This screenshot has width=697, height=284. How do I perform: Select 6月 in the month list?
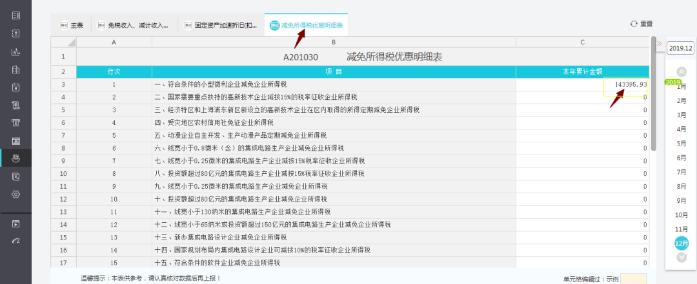[682, 158]
